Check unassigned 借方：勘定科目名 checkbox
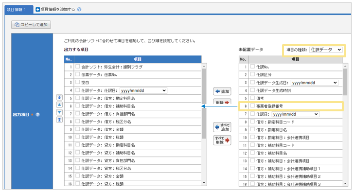Image resolution: width=354 pixels, height=192 pixels. point(252,129)
